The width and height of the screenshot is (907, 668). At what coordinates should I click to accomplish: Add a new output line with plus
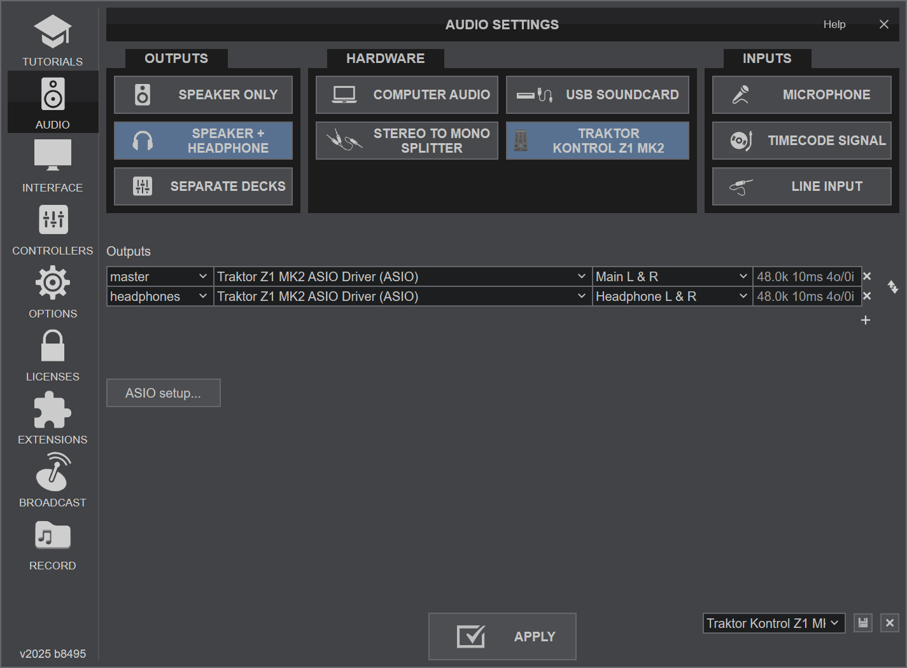(x=865, y=320)
